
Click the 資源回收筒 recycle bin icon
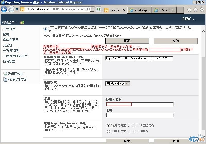coord(5,74)
